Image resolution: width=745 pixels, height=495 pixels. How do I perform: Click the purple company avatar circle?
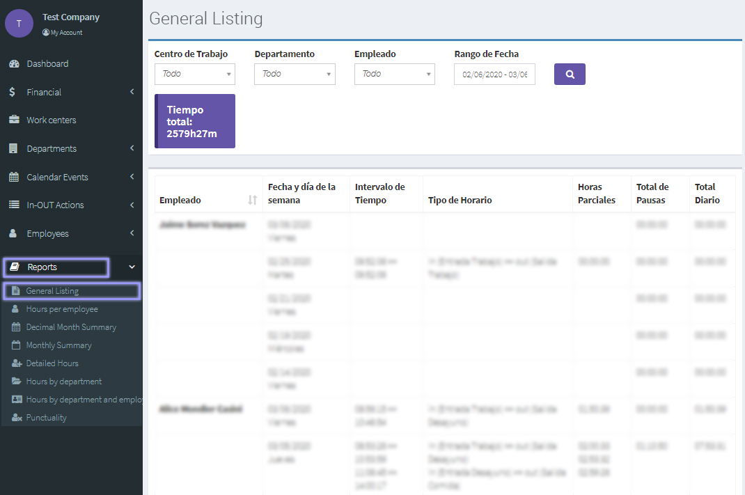tap(19, 24)
